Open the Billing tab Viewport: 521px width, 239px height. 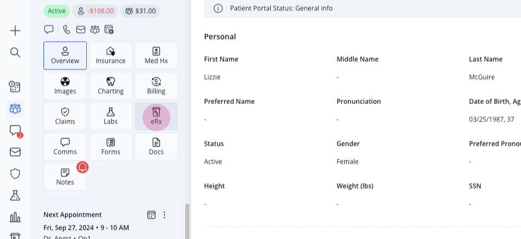click(x=156, y=86)
